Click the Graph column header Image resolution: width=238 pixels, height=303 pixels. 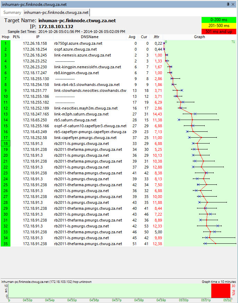[199, 37]
